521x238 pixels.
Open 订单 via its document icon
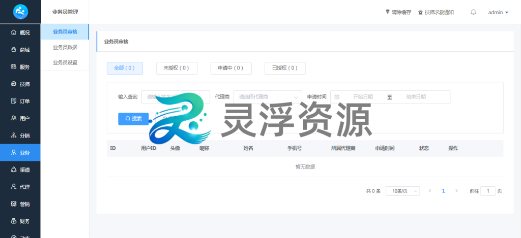[x=14, y=101]
